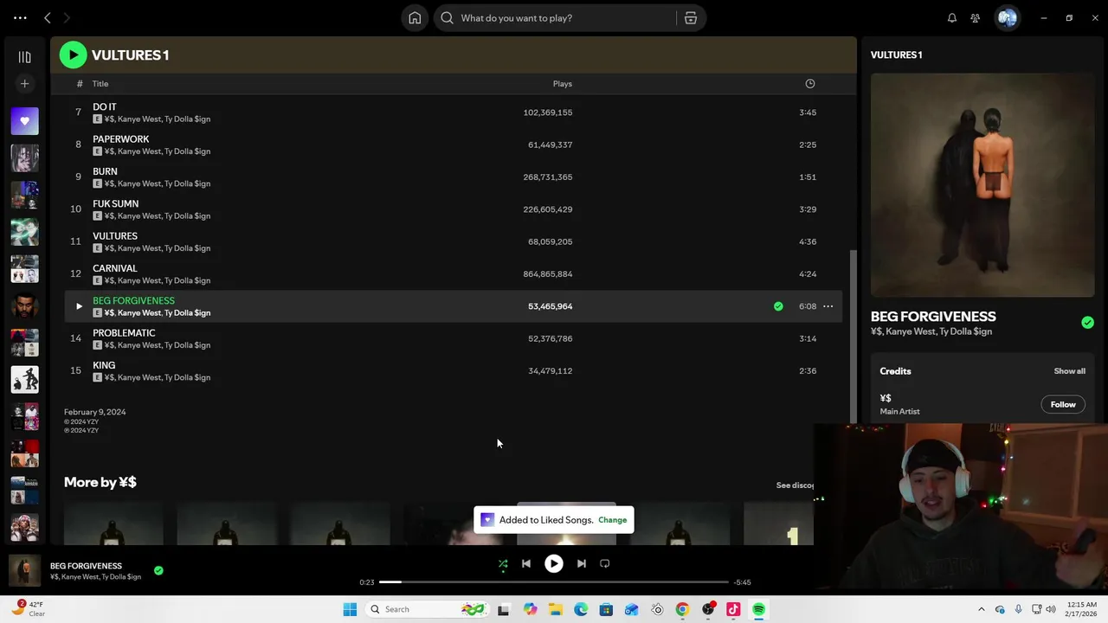
Task: Open the notifications bell icon
Action: pyautogui.click(x=952, y=18)
